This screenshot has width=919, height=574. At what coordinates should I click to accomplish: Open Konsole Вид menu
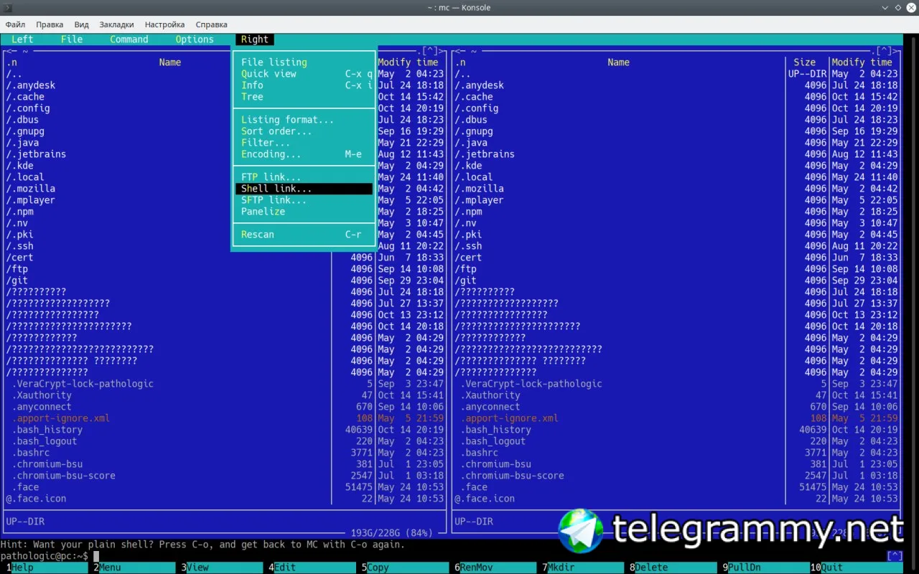[82, 24]
